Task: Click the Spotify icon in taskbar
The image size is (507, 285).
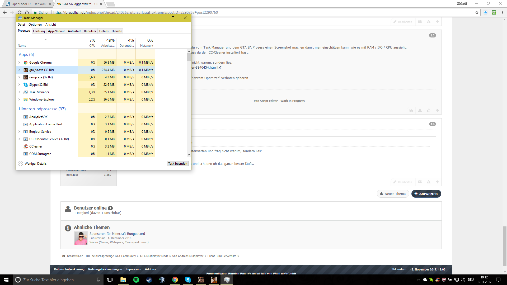Action: pyautogui.click(x=136, y=280)
